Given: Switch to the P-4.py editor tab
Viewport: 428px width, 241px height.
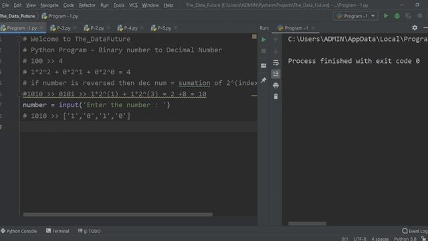Looking at the screenshot, I should coord(130,28).
